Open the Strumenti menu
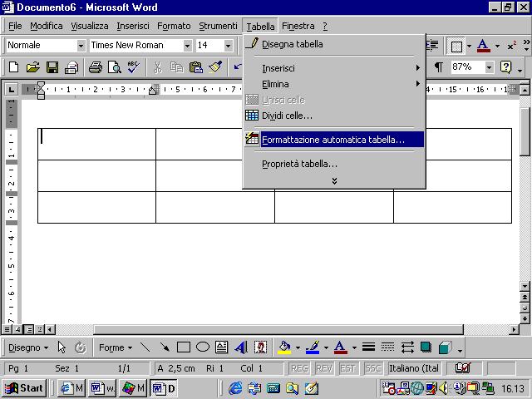The width and height of the screenshot is (532, 399). pos(218,26)
